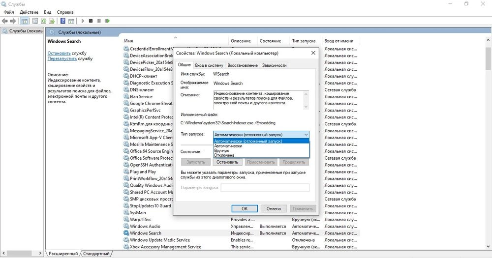Choose Автоматически (отложенный запуск) in the list
Viewport: 492px width, 258px height.
(x=261, y=141)
